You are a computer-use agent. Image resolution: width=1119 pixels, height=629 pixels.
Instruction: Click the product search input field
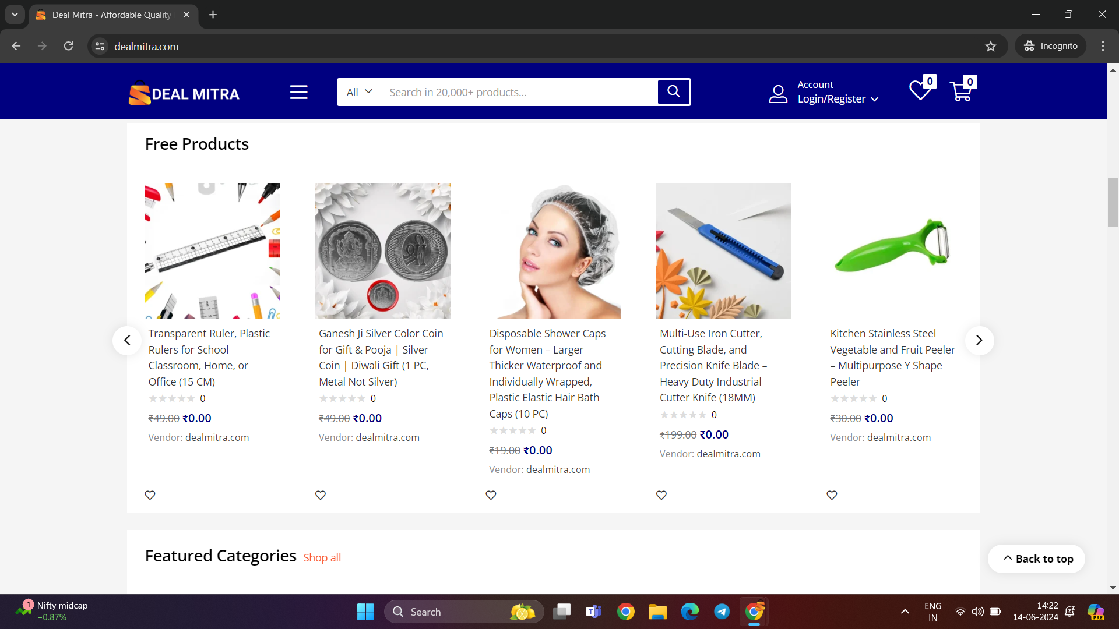tap(519, 92)
